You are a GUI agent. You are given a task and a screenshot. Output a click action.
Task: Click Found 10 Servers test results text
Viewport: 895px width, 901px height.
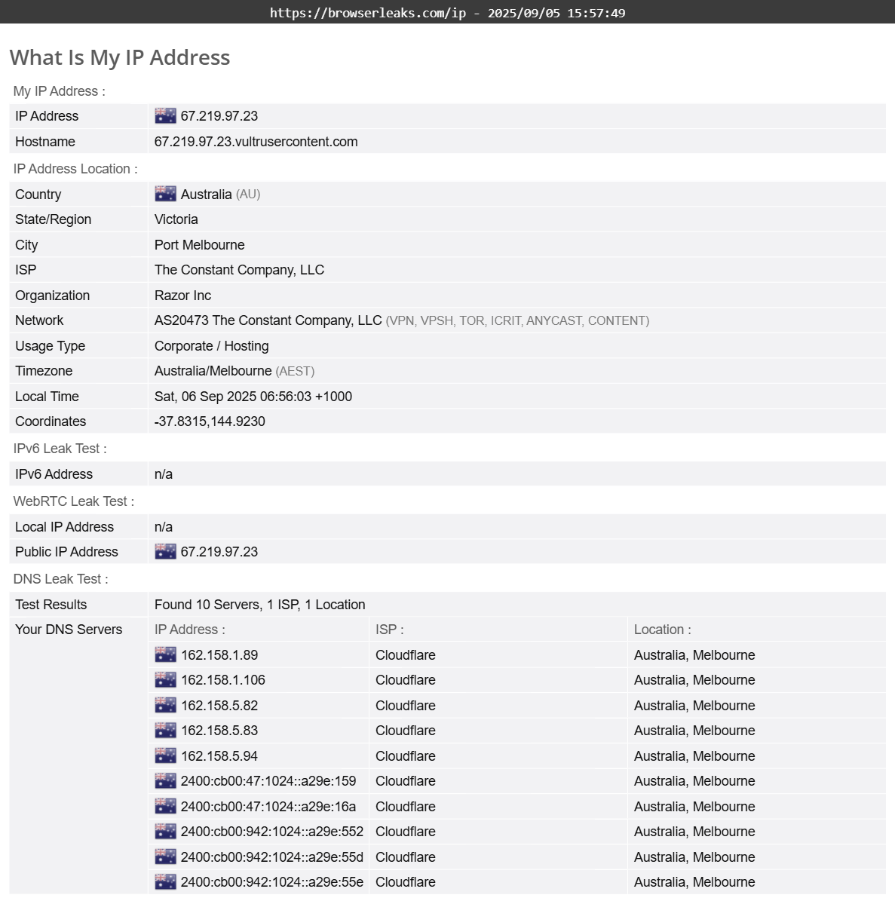[x=259, y=605]
